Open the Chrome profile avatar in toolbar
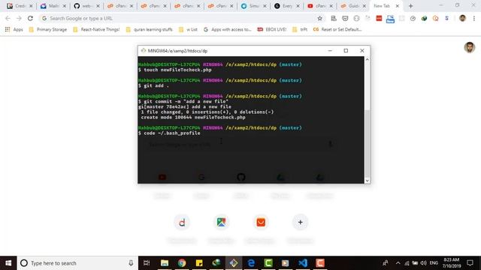Image resolution: width=481 pixels, height=270 pixels. 463,18
